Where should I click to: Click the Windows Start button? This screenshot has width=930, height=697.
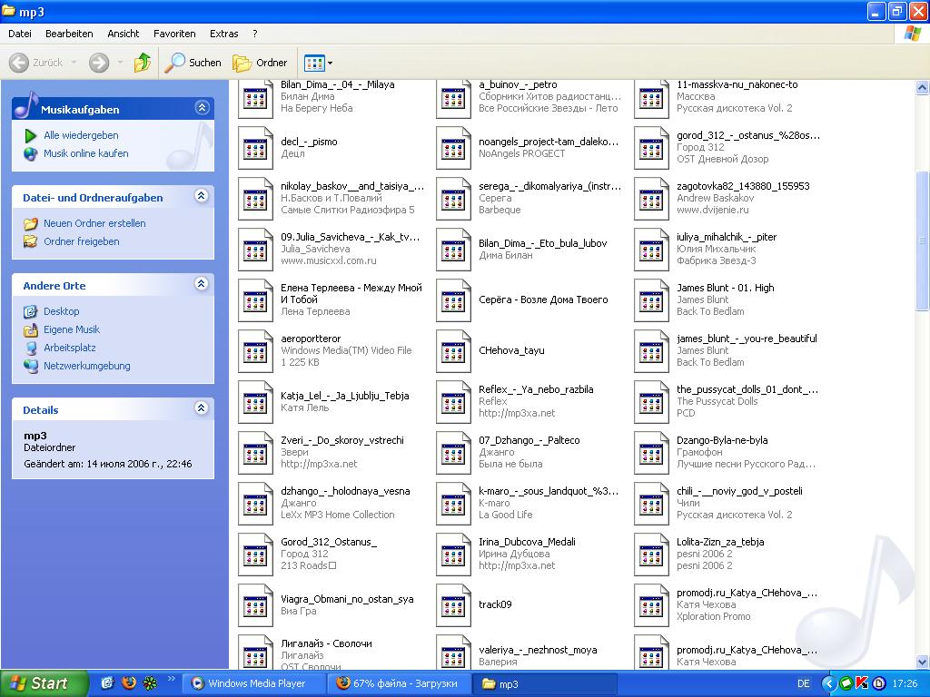coord(44,683)
